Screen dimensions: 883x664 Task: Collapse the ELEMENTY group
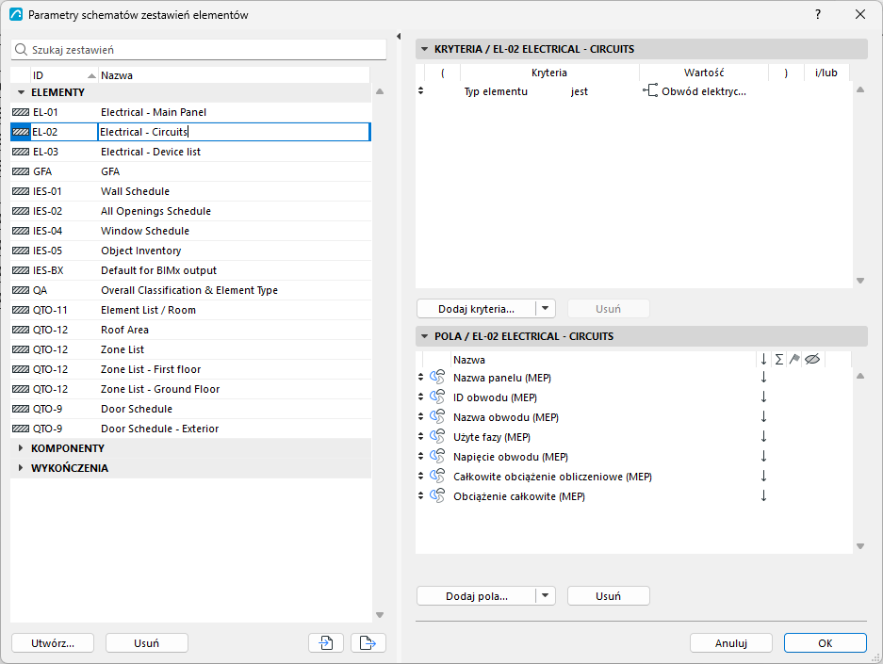click(x=22, y=92)
